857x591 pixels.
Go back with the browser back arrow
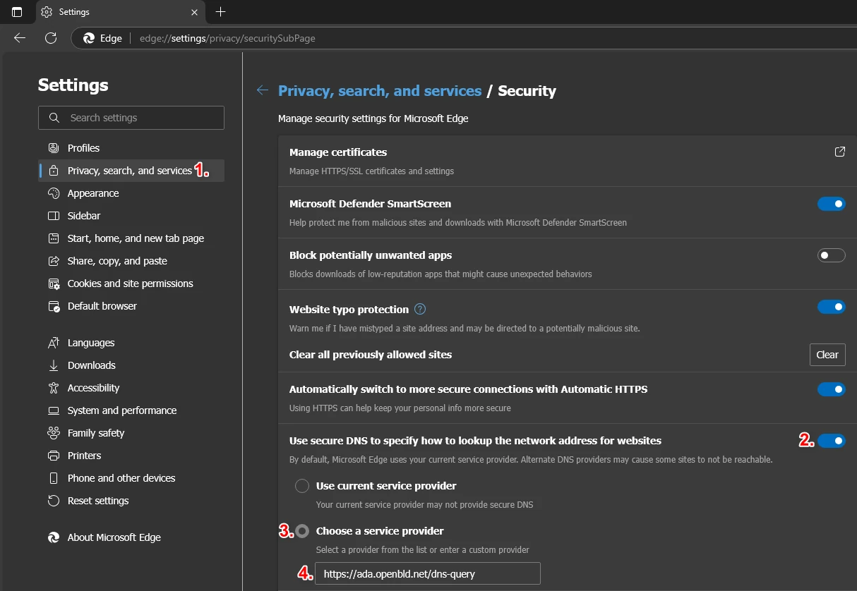click(x=20, y=38)
